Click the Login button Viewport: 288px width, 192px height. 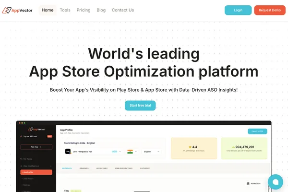click(x=238, y=10)
